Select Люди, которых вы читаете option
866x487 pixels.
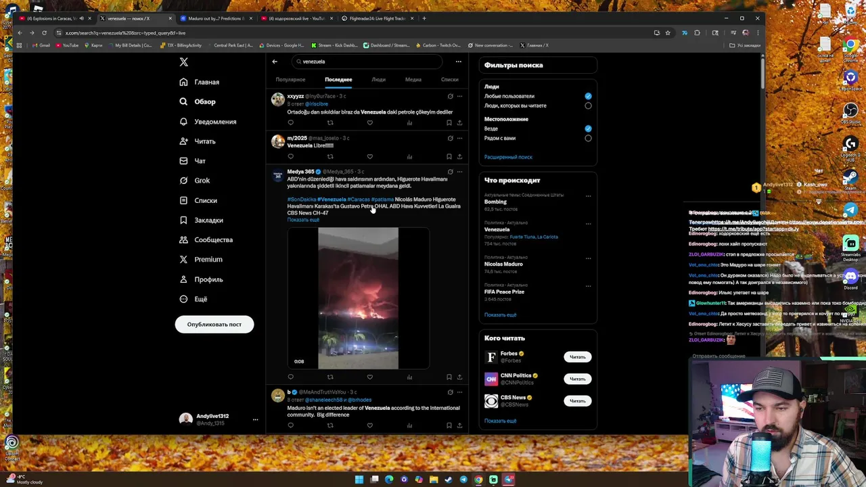pyautogui.click(x=588, y=106)
